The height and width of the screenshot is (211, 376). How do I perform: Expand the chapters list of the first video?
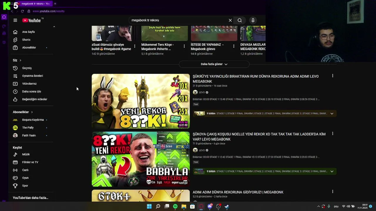click(332, 113)
